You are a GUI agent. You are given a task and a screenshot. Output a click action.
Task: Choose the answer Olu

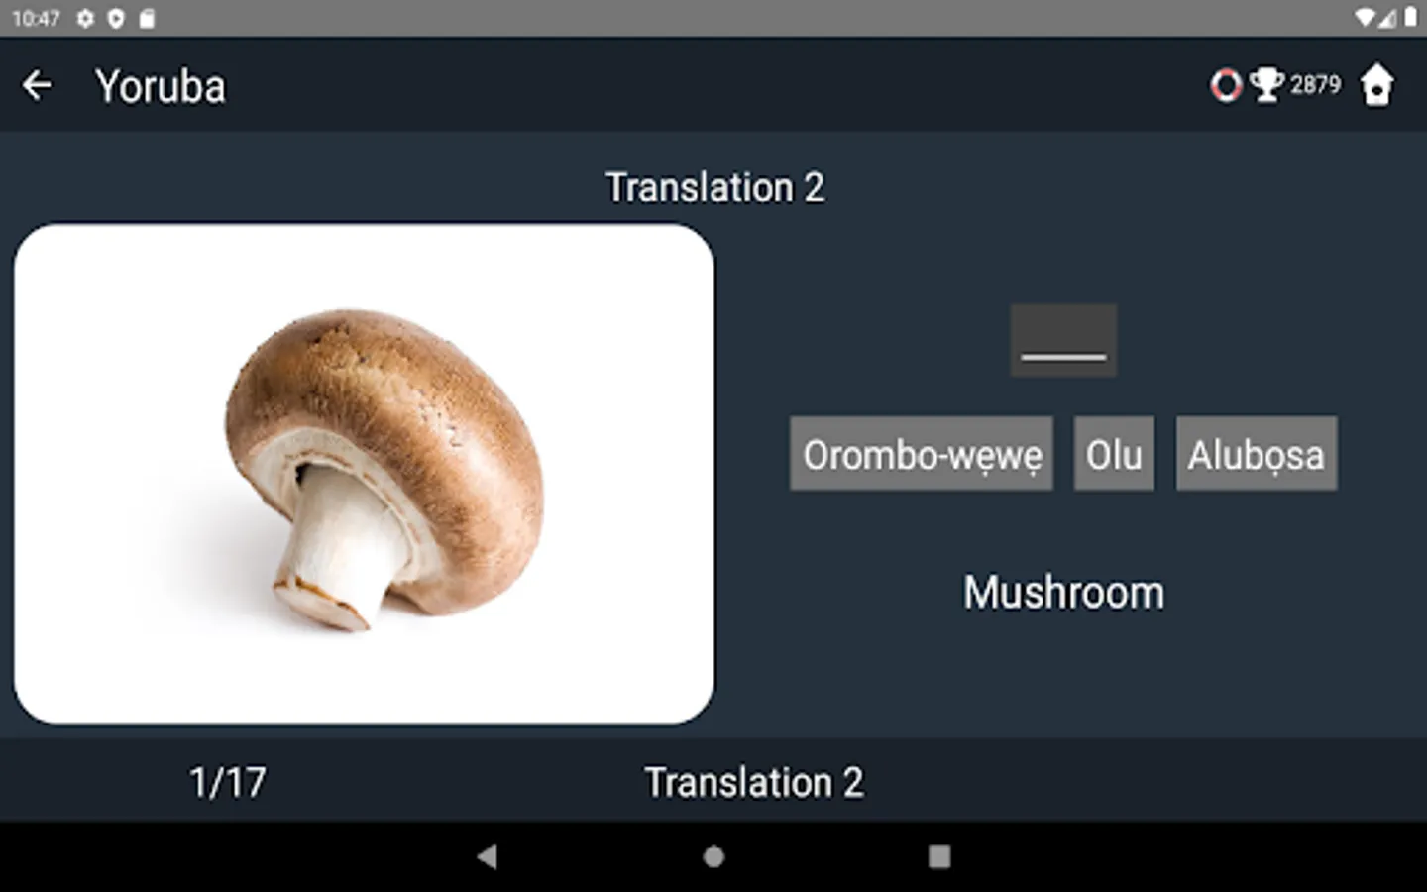1114,454
